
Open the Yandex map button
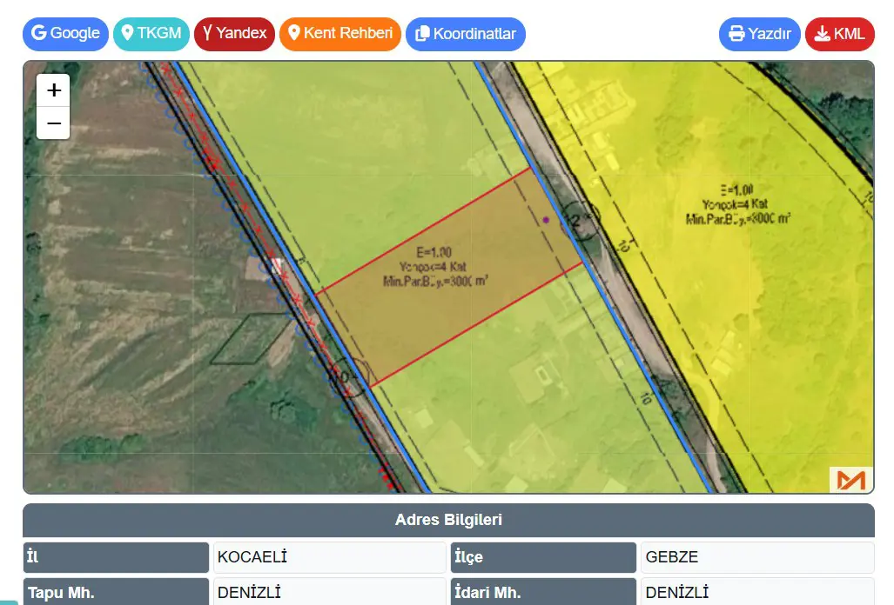[x=234, y=34]
